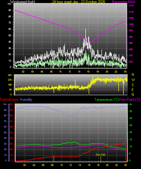Click the green temperature axis value 5
The height and width of the screenshot is (169, 141).
[130, 153]
